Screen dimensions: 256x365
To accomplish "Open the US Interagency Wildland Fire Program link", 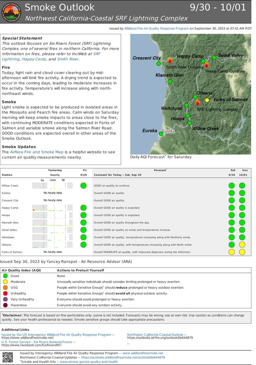I will tap(56, 335).
